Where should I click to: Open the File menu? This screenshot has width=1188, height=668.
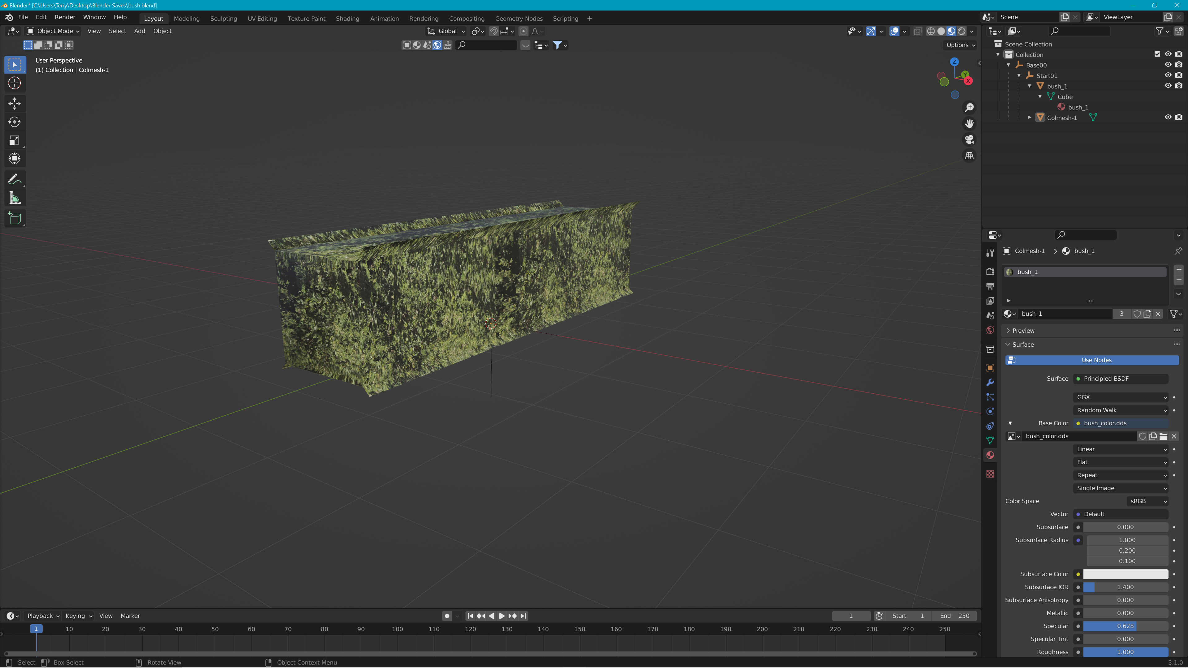pyautogui.click(x=23, y=17)
